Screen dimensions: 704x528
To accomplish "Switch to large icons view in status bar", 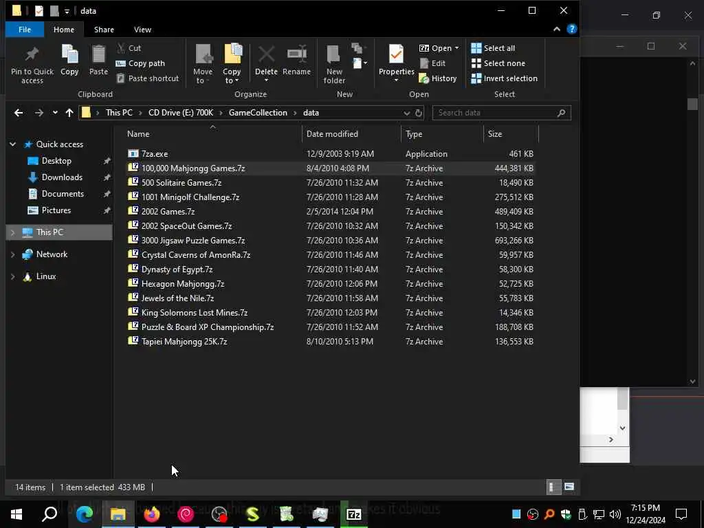I will click(569, 487).
